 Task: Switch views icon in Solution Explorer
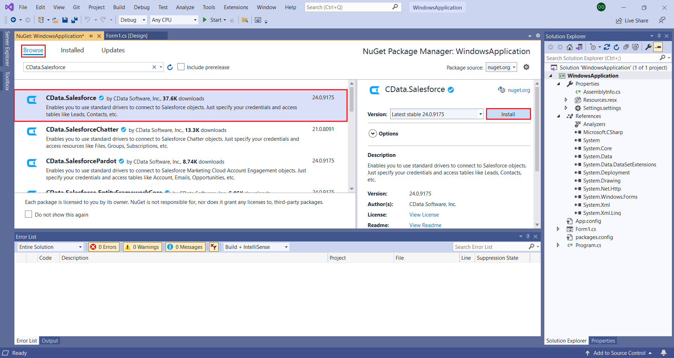(x=579, y=47)
